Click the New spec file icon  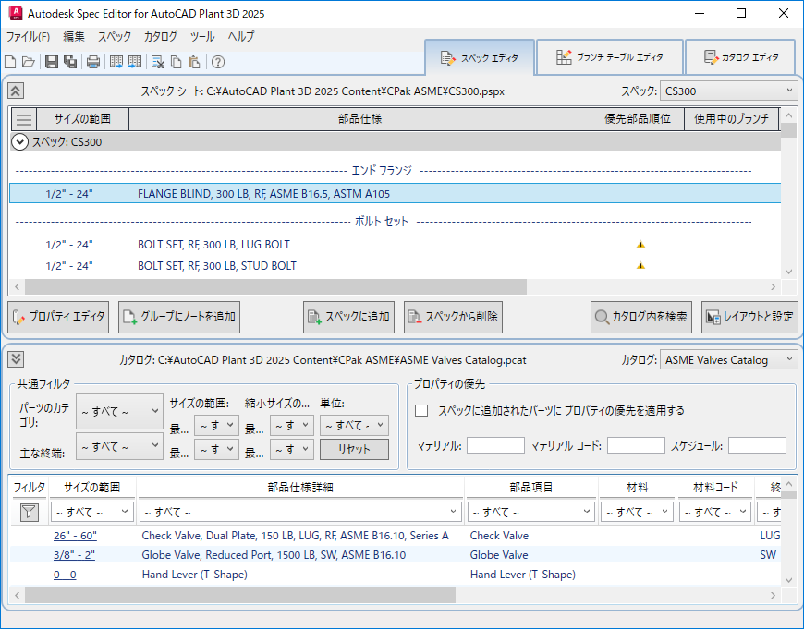[10, 62]
